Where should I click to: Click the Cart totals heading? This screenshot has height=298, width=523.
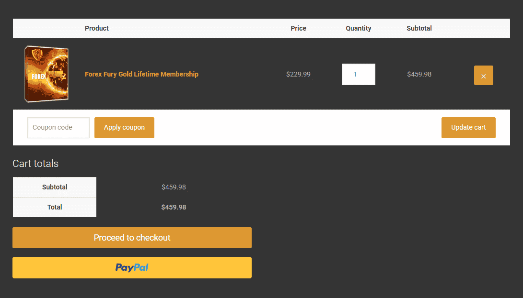click(35, 164)
